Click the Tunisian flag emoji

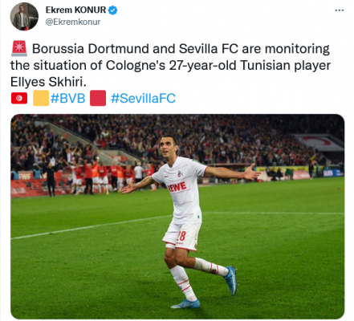tap(19, 98)
